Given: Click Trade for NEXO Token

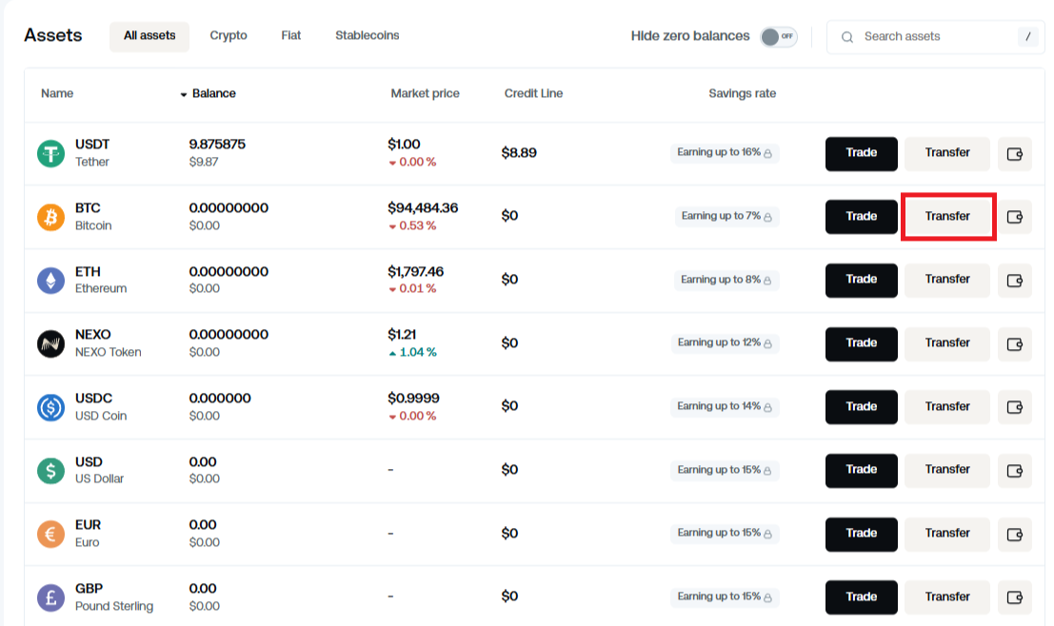Looking at the screenshot, I should [861, 343].
